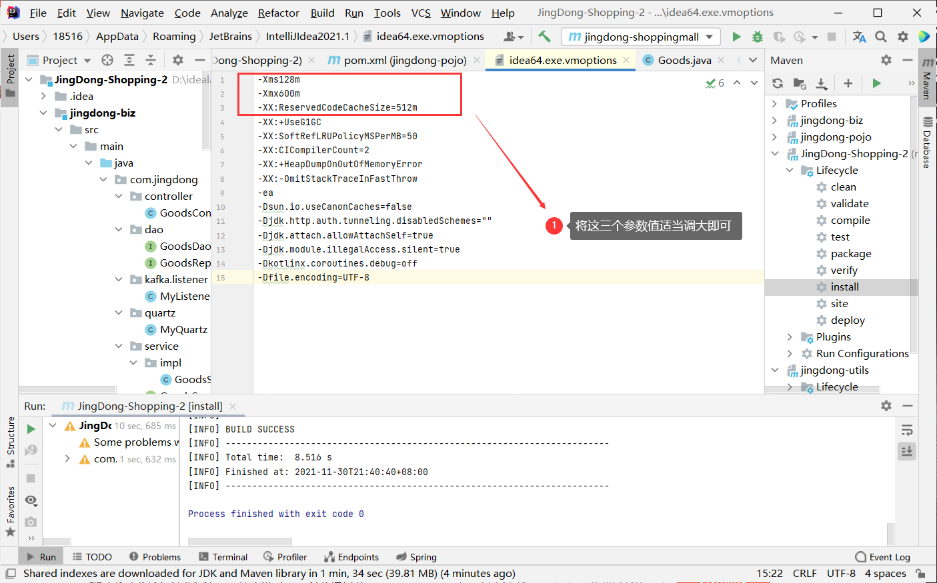Select opened file in Project view
The height and width of the screenshot is (583, 937).
[x=107, y=60]
